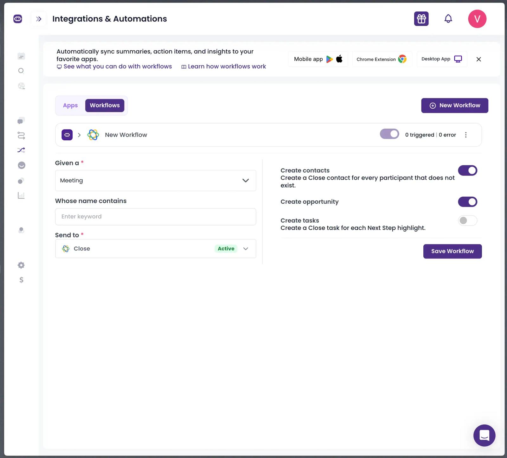Disable the Create contacts toggle

(x=467, y=170)
